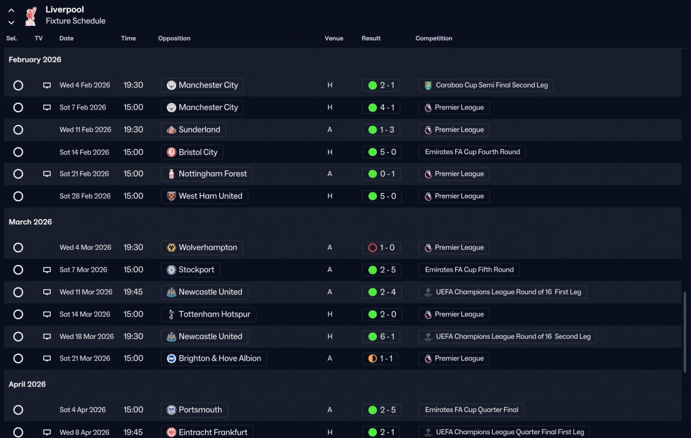This screenshot has height=438, width=691.
Task: Select the Portsmouth fixture radio button
Action: point(18,410)
